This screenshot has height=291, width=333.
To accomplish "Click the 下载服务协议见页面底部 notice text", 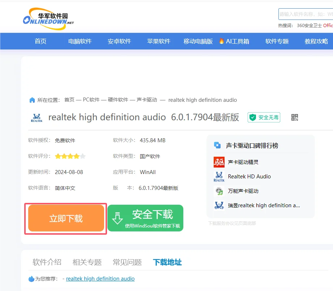I will 232,223.
